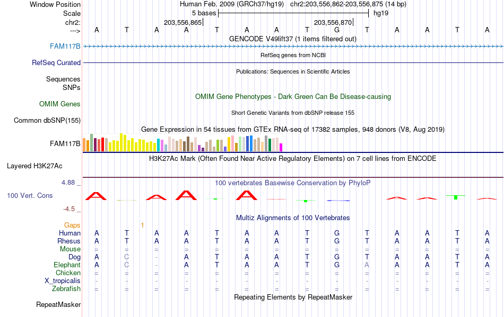504x317 pixels.
Task: Click the Human Feb. 2009 (GRCh37/hg19) header
Action: click(x=232, y=4)
